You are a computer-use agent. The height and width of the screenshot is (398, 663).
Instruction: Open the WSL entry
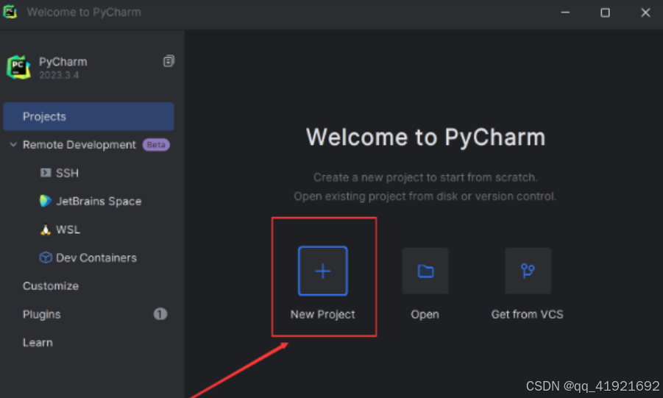tap(68, 230)
